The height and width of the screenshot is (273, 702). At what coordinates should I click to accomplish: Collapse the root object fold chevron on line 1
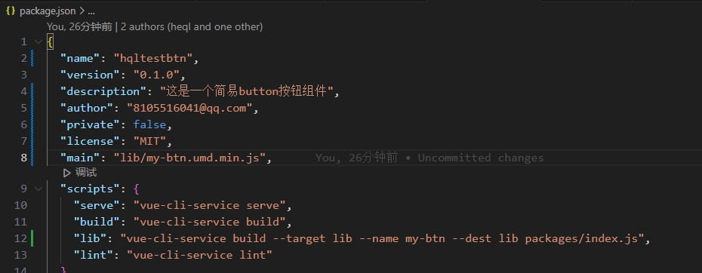(38, 41)
